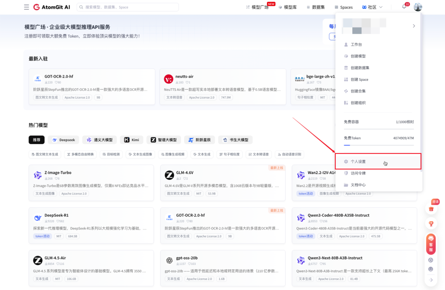Select the 通义大模型 filter tab
Viewport: 445px width, 290px height.
point(100,139)
